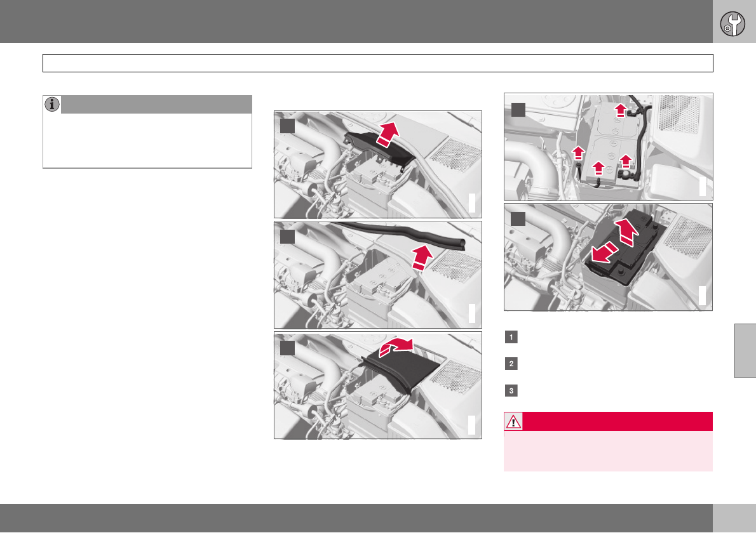Click the page number box in the bottom-right corner
The height and width of the screenshot is (533, 756).
[734, 518]
